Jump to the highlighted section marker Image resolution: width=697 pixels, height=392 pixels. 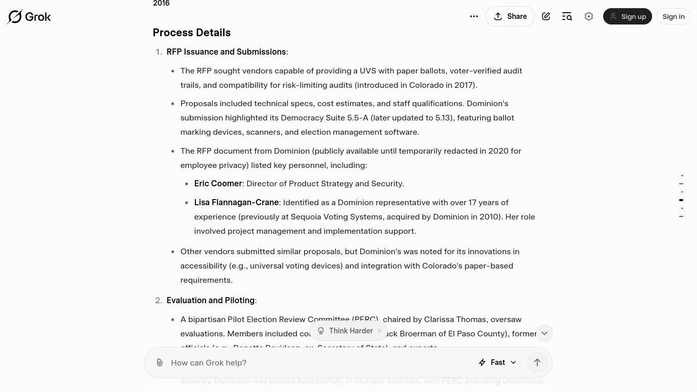681,200
